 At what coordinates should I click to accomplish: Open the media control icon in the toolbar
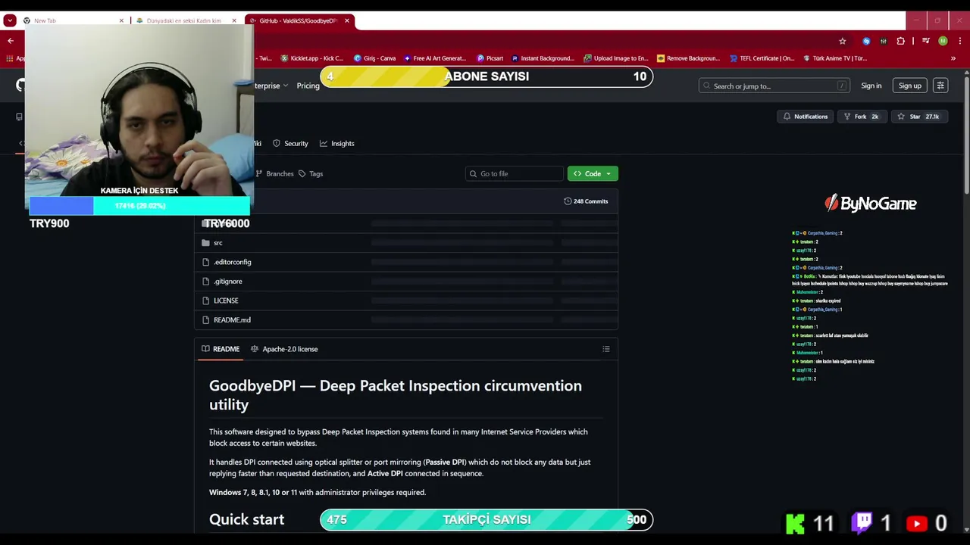pos(926,41)
